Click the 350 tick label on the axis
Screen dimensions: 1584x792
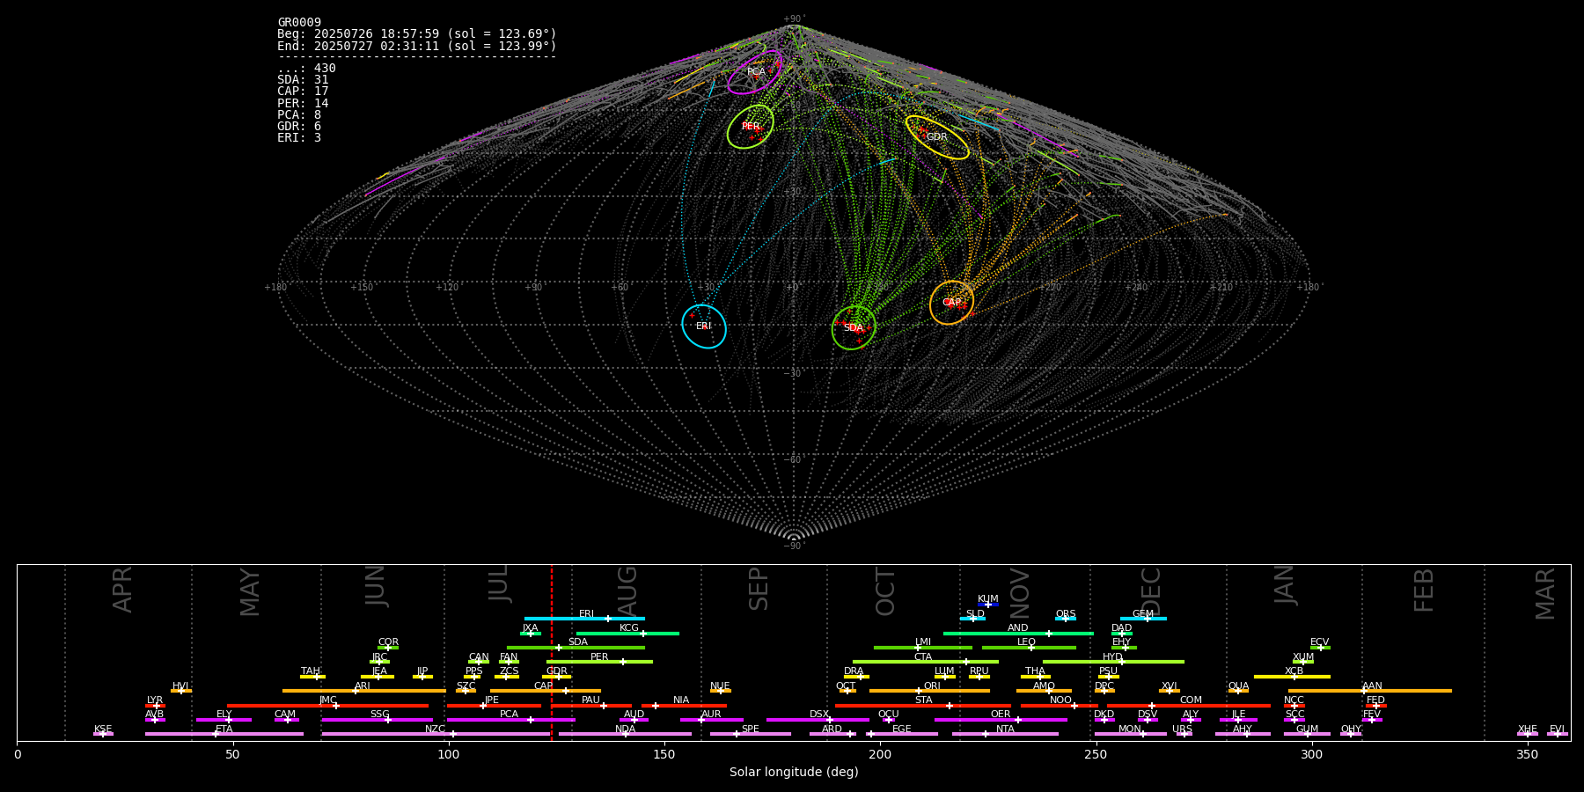[1528, 754]
